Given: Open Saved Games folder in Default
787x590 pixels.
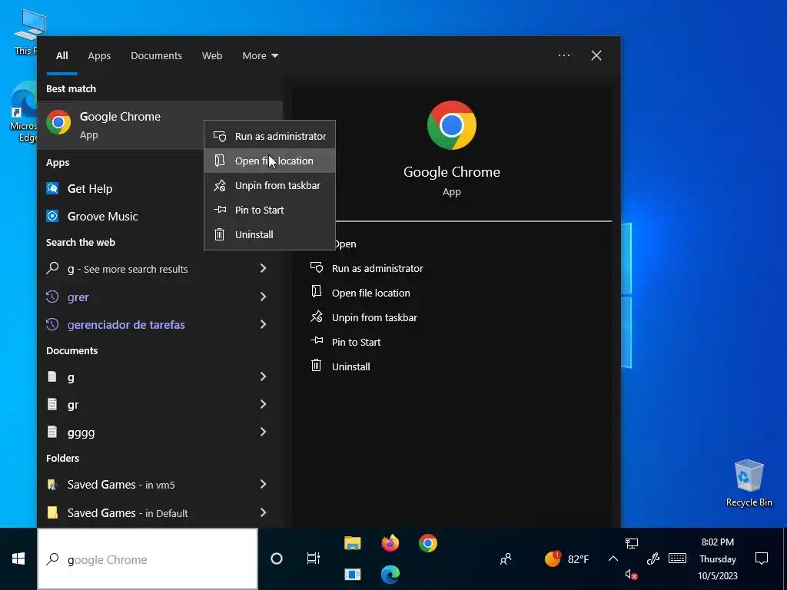Looking at the screenshot, I should (x=128, y=512).
